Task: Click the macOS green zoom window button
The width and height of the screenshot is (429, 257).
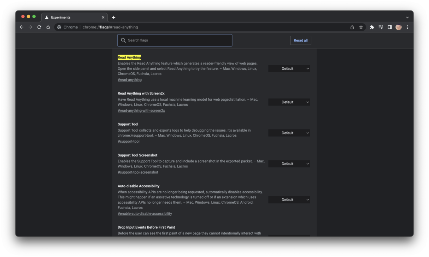Action: tap(34, 16)
